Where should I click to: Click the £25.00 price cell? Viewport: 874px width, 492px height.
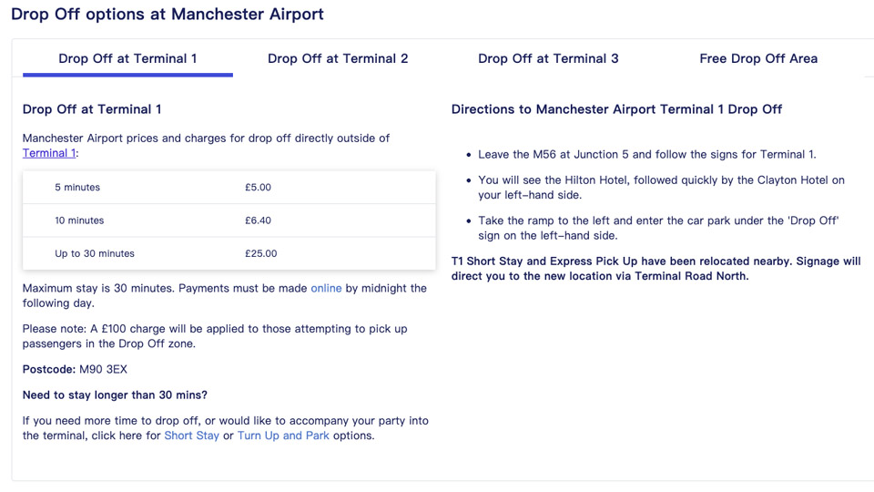coord(260,253)
